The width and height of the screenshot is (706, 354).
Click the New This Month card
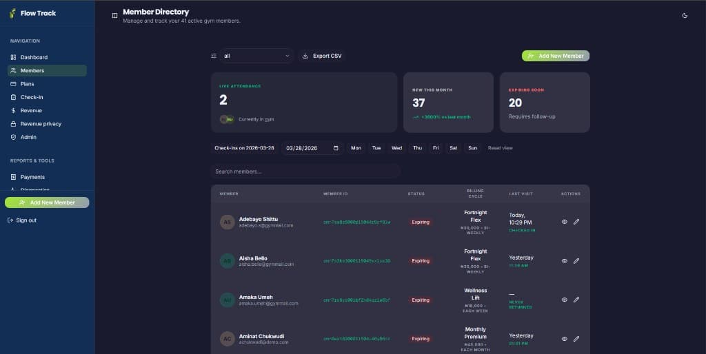[448, 102]
